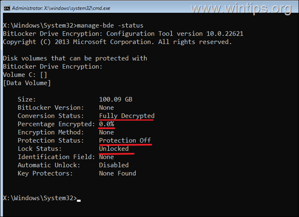Click the '0.0%' percentage encrypted value
The image size is (299, 217).
pyautogui.click(x=107, y=124)
